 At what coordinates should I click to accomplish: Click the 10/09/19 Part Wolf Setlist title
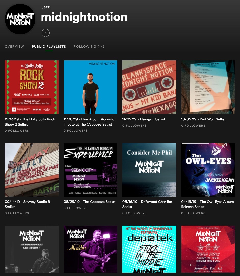tap(203, 119)
